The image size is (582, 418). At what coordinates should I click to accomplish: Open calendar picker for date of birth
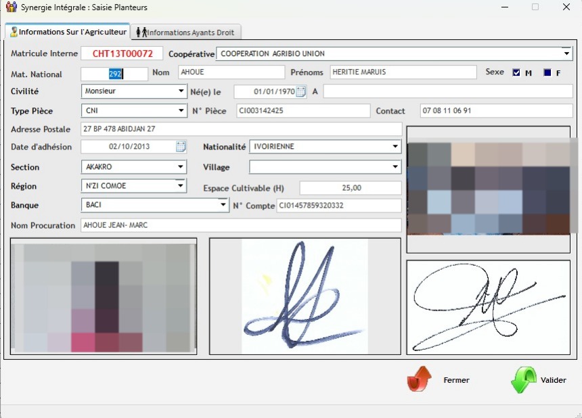pos(301,91)
